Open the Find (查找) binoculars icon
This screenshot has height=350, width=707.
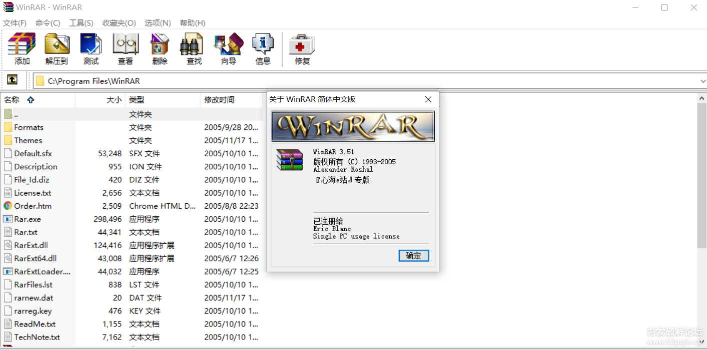194,49
